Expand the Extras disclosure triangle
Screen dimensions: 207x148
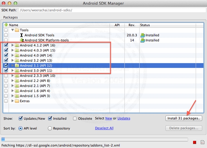pyautogui.click(x=12, y=101)
